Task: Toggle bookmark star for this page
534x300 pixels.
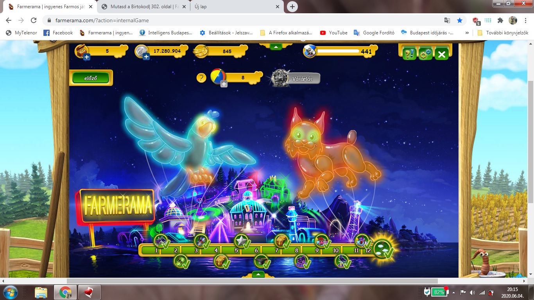Action: pyautogui.click(x=460, y=20)
